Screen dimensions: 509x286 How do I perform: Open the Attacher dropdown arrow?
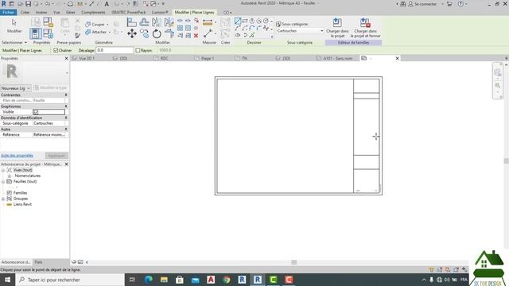pos(110,32)
